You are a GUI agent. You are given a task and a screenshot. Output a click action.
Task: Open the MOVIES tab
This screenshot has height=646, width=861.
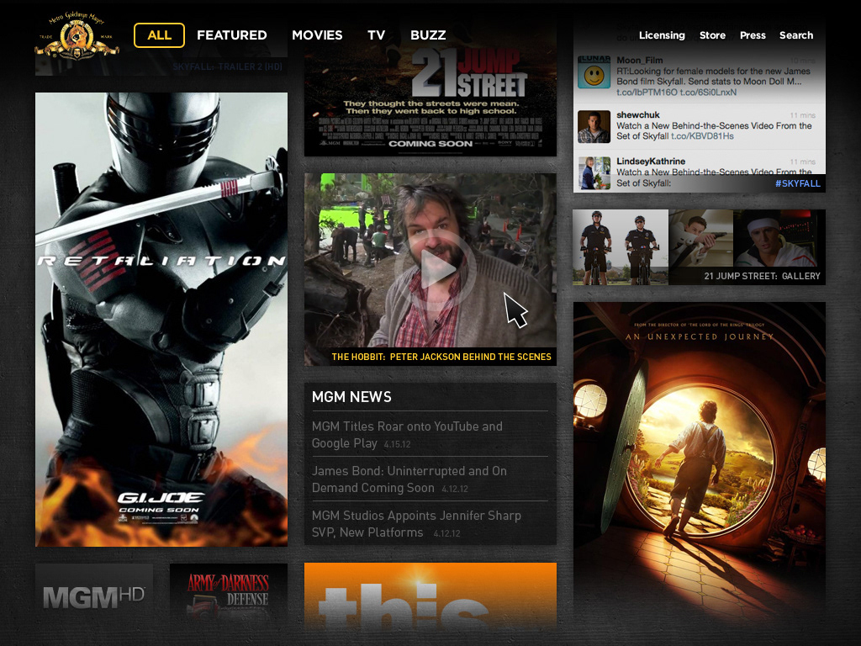317,35
